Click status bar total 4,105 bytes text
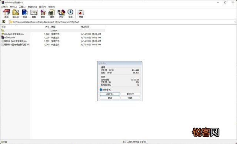Image resolution: width=237 pixels, height=144 pixels. click(134, 142)
